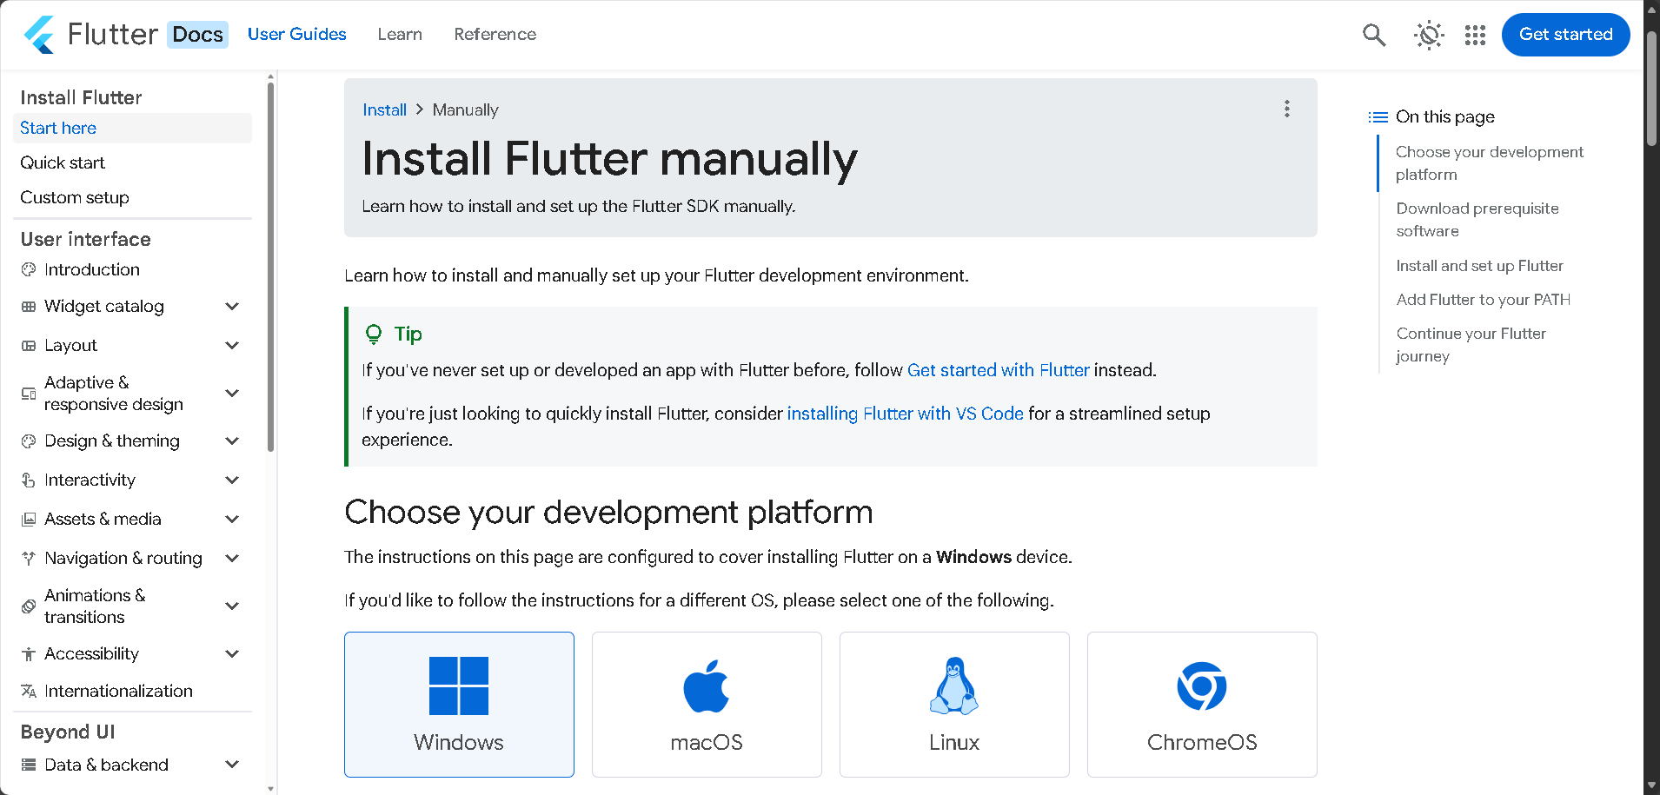Jump to Add Flutter to your PATH
The height and width of the screenshot is (795, 1660).
pyautogui.click(x=1483, y=300)
